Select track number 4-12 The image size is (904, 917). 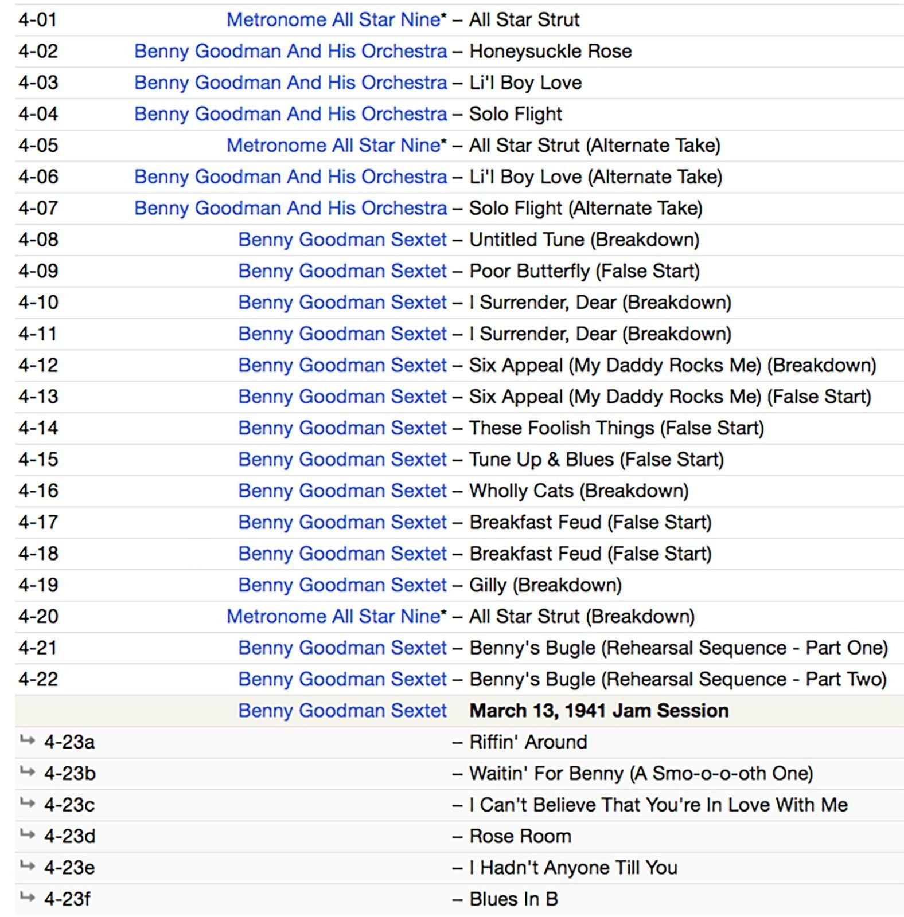click(x=38, y=365)
